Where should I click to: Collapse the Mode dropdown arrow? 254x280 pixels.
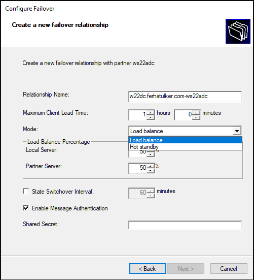point(237,131)
